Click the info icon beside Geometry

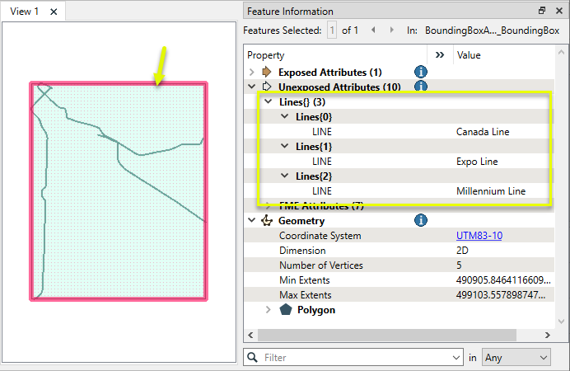coord(420,221)
